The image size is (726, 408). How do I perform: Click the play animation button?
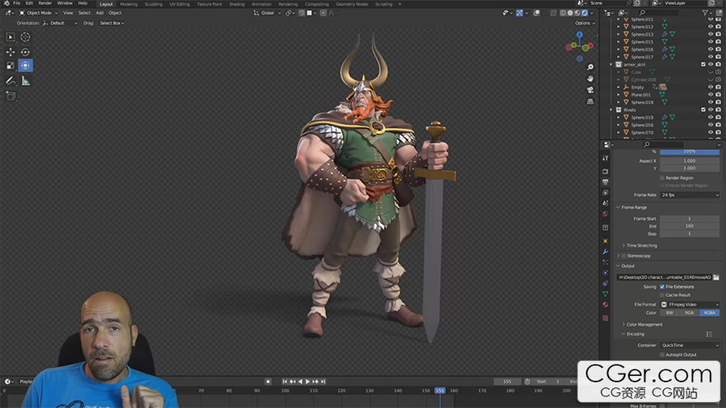click(x=308, y=382)
